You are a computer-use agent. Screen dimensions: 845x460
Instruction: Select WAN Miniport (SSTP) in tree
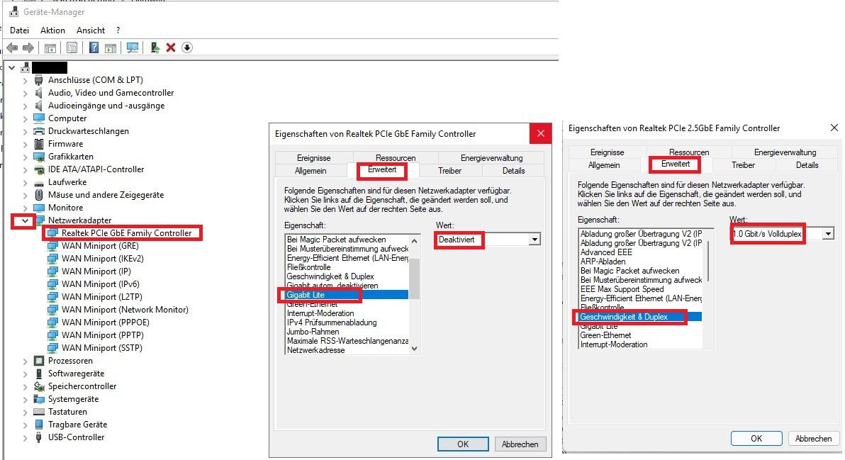point(102,348)
